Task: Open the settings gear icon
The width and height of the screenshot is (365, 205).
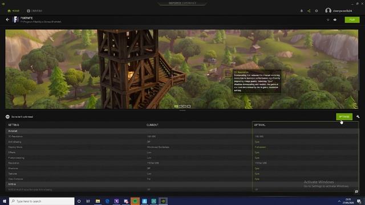Action: tap(317, 11)
